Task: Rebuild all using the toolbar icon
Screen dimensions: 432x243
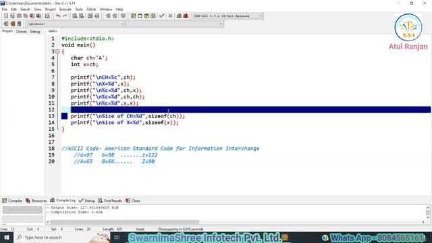Action: point(153,16)
